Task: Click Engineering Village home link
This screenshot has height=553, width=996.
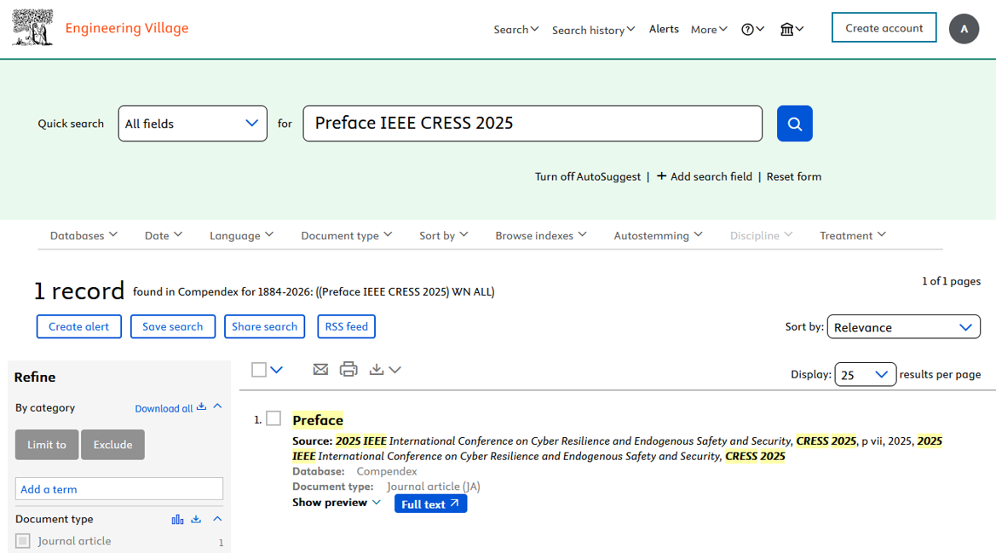Action: pos(127,28)
